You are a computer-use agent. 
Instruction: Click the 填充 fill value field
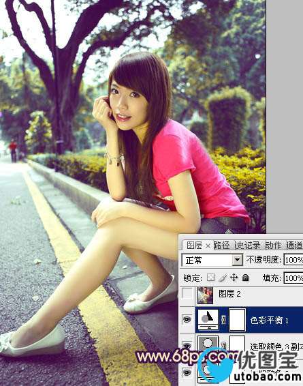point(293,278)
